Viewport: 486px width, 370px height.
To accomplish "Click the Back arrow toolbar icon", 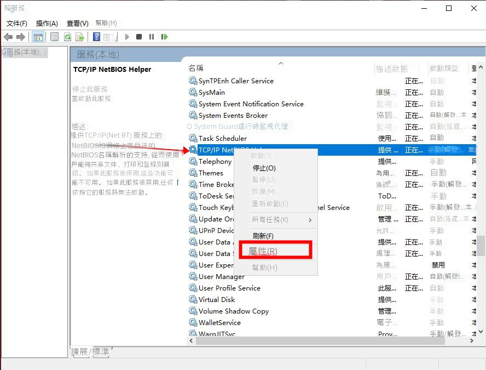I will 8,37.
